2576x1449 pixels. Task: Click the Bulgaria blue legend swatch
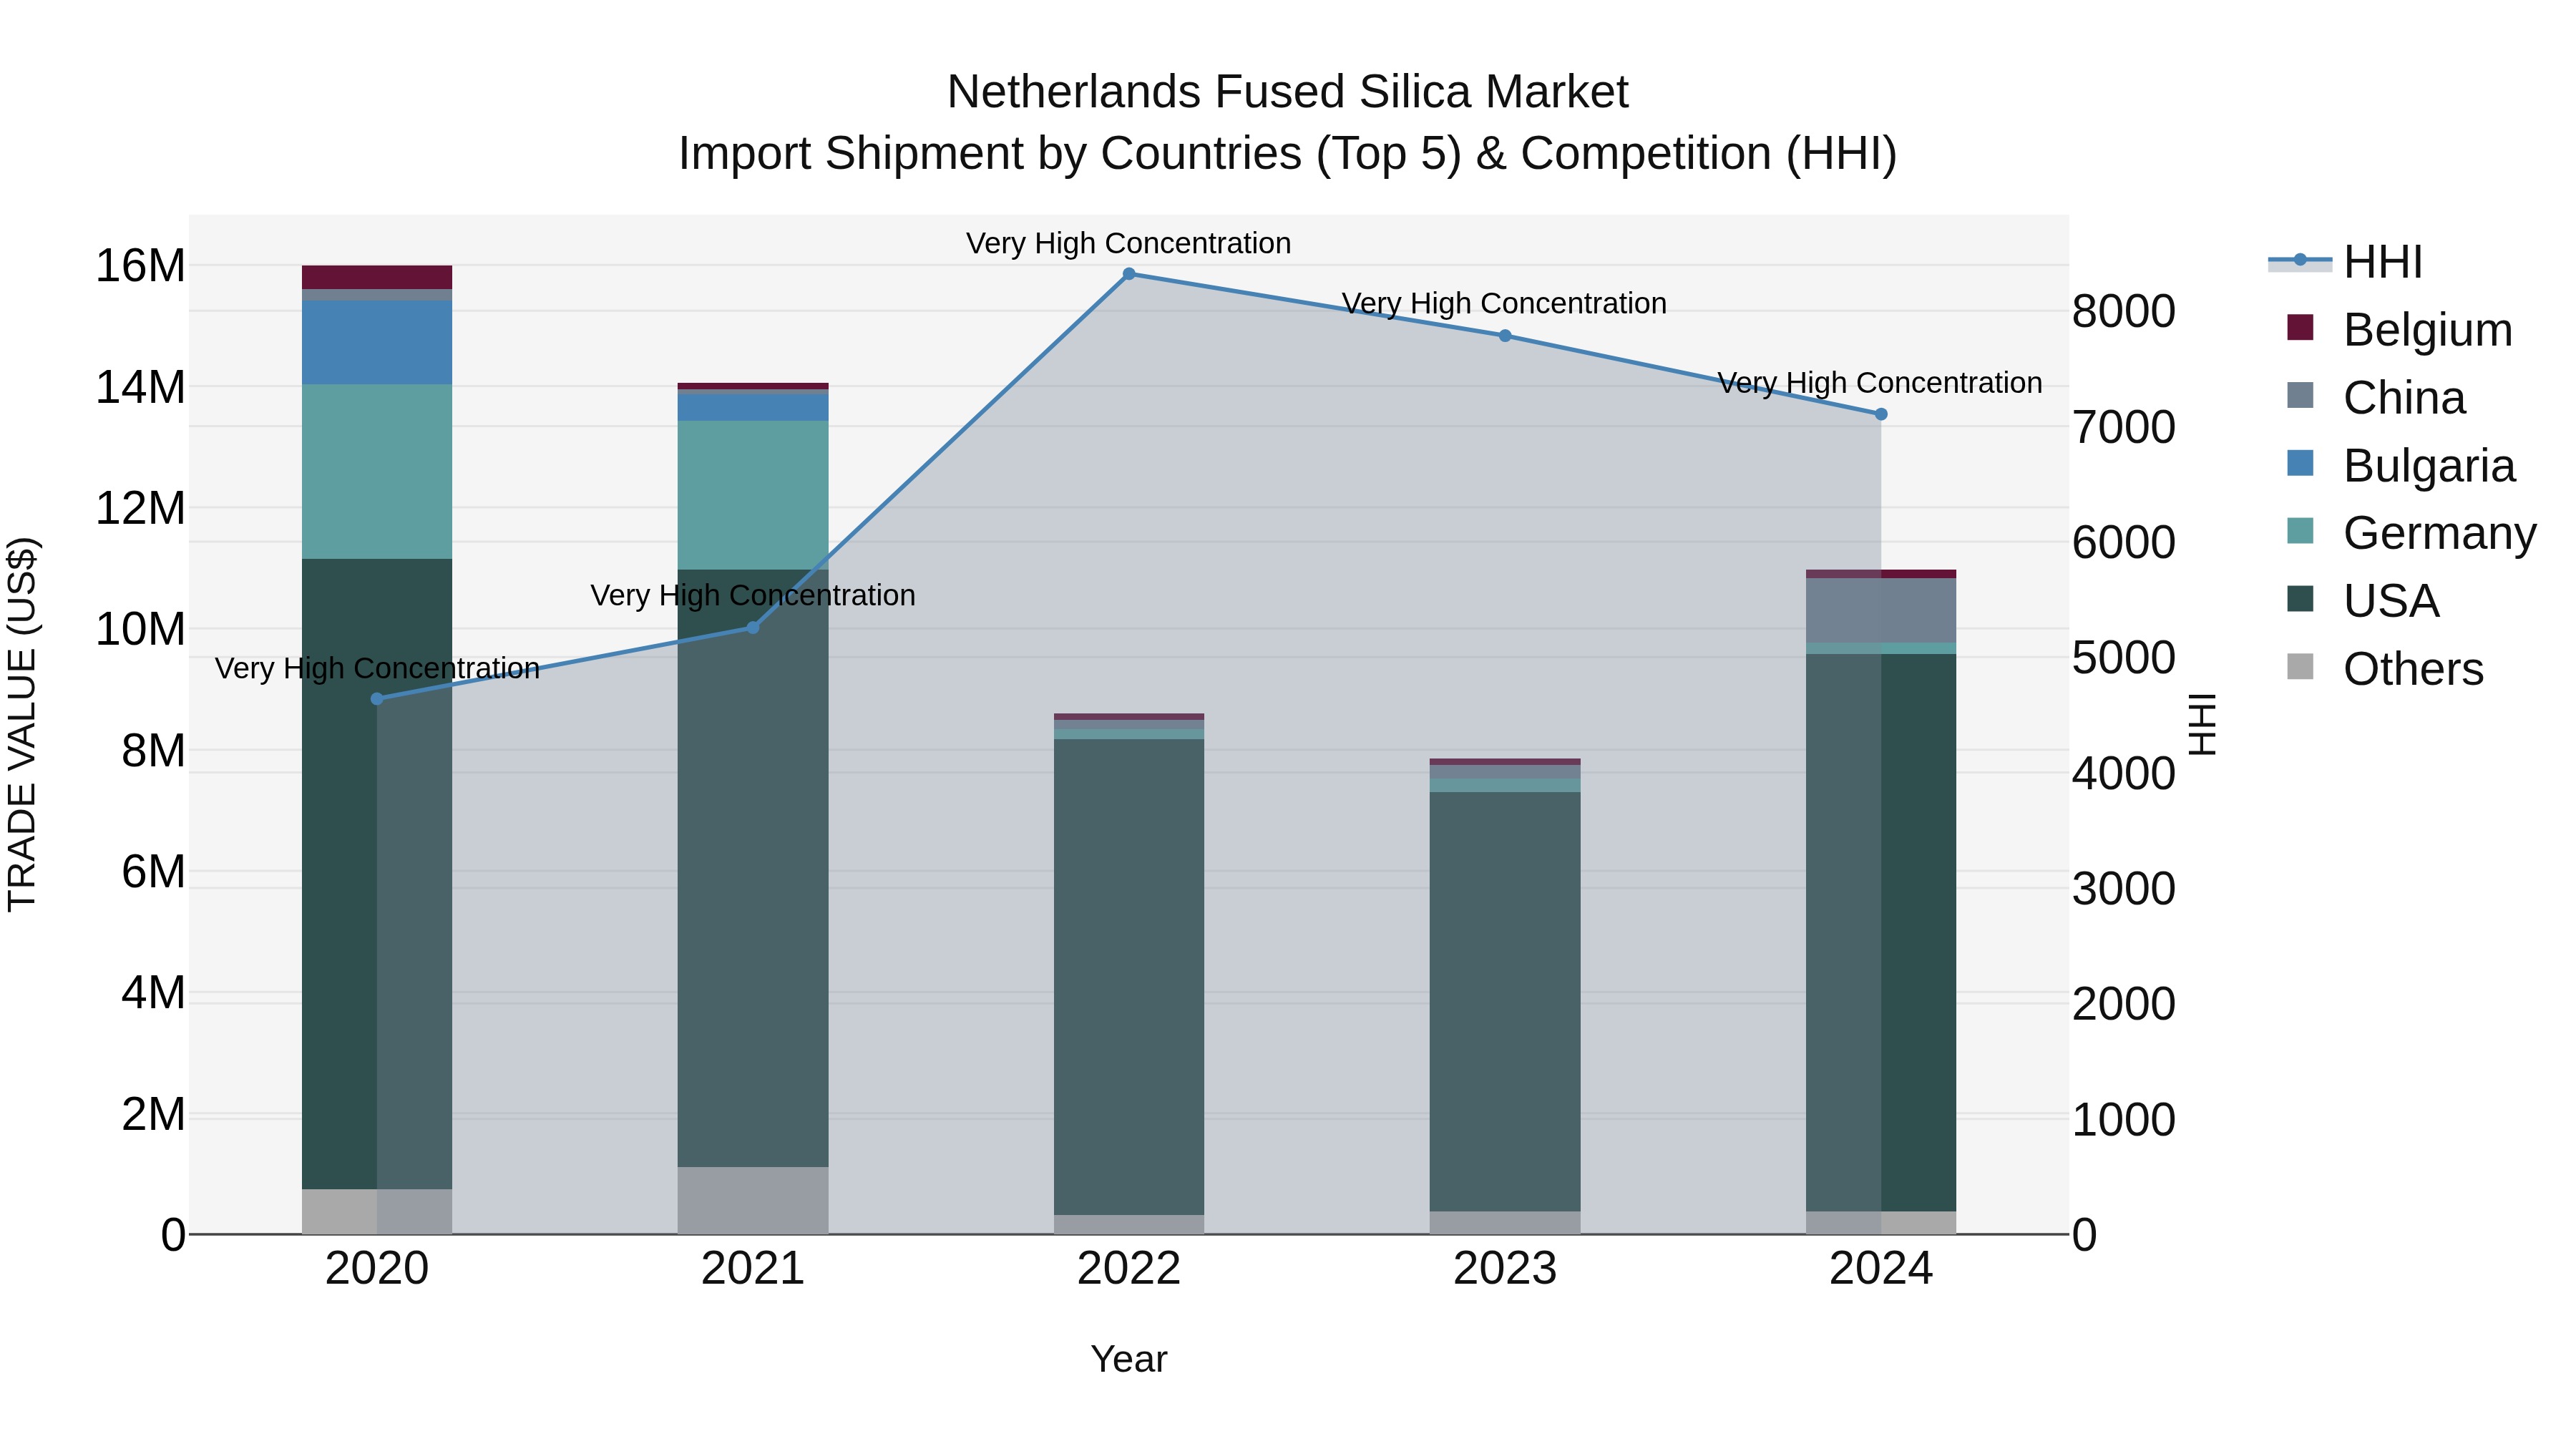click(2300, 463)
